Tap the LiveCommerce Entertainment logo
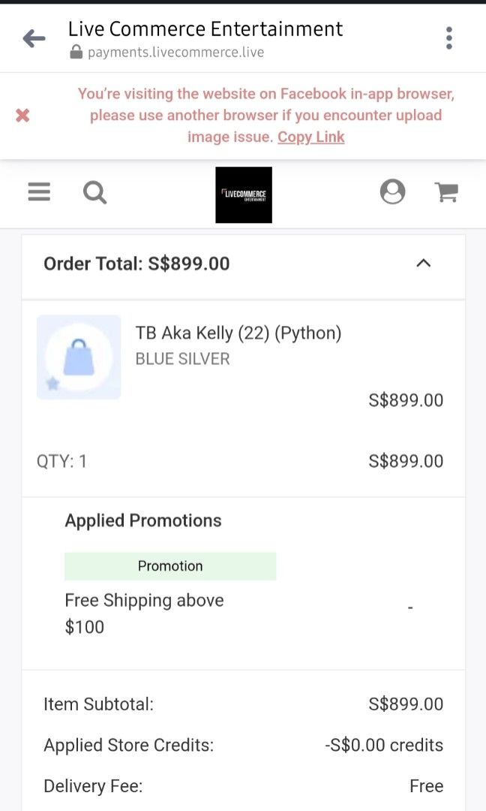This screenshot has width=486, height=811. tap(243, 194)
